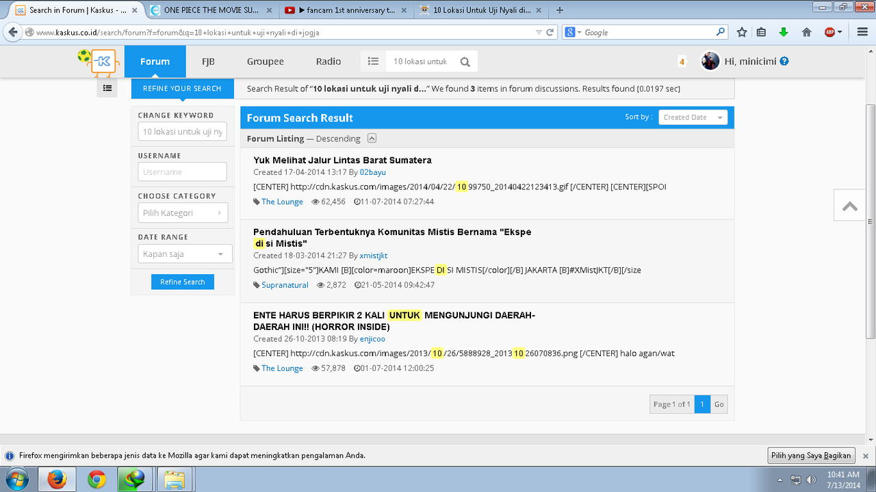Screen dimensions: 876x492
Task: Open the bookmarks list icon
Action: [761, 32]
